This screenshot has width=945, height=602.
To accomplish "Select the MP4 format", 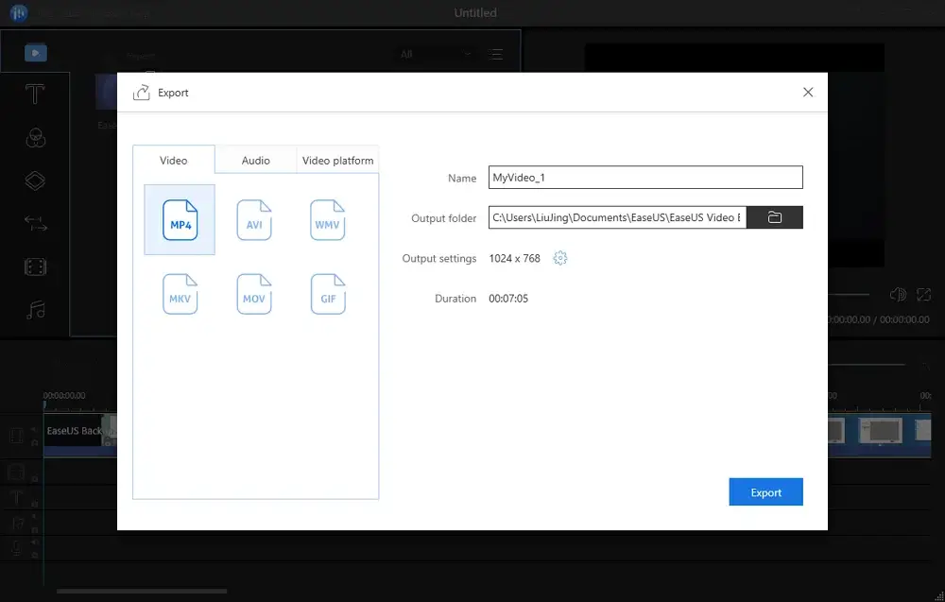I will point(180,219).
